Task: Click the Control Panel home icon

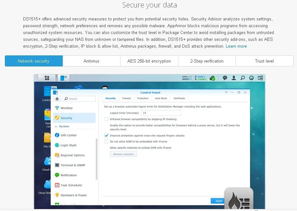Action: (x=57, y=99)
